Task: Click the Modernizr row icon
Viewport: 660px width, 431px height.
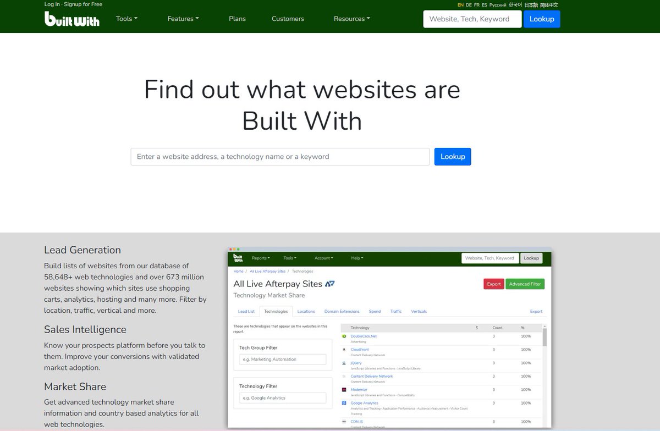Action: [x=344, y=390]
